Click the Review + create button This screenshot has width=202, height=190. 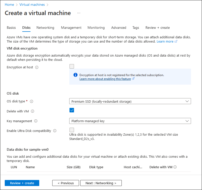coord(22,183)
